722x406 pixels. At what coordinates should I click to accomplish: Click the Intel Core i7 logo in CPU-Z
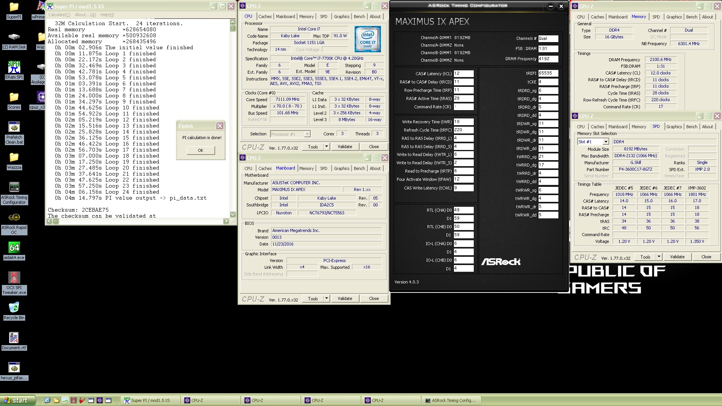(x=367, y=39)
